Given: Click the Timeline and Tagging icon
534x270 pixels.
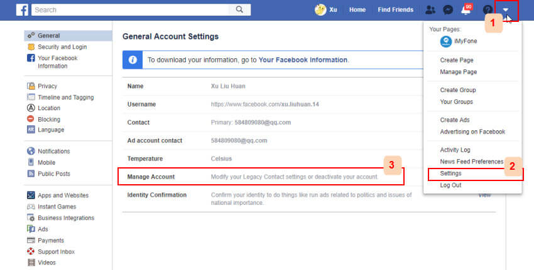Looking at the screenshot, I should (x=31, y=97).
